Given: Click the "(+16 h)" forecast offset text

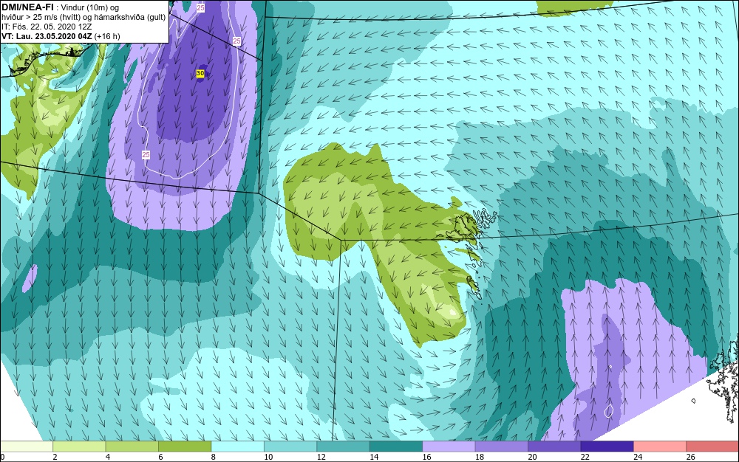Looking at the screenshot, I should (x=107, y=36).
